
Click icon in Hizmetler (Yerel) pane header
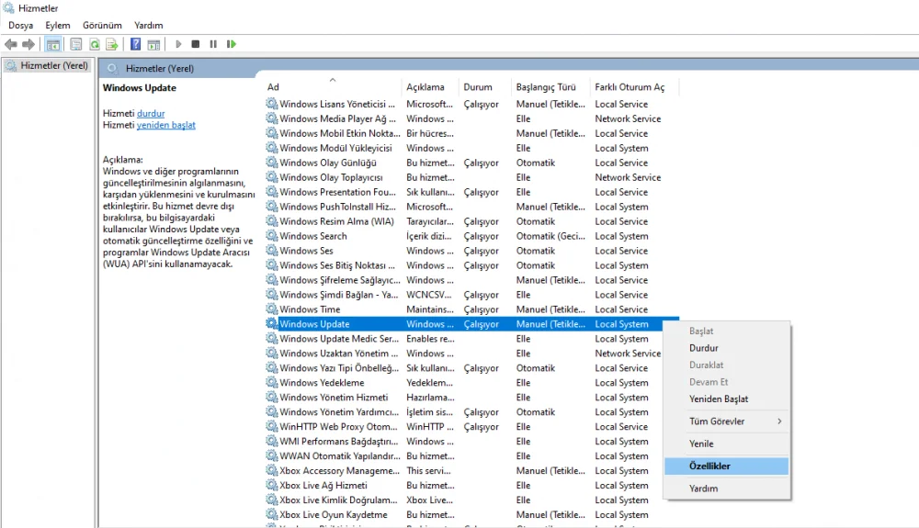pos(112,69)
